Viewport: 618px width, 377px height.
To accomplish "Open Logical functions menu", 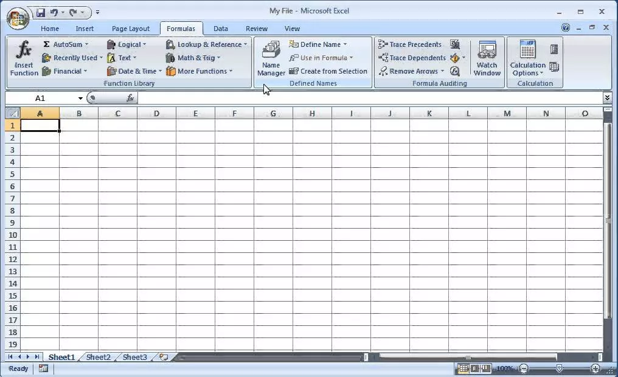I will 127,44.
